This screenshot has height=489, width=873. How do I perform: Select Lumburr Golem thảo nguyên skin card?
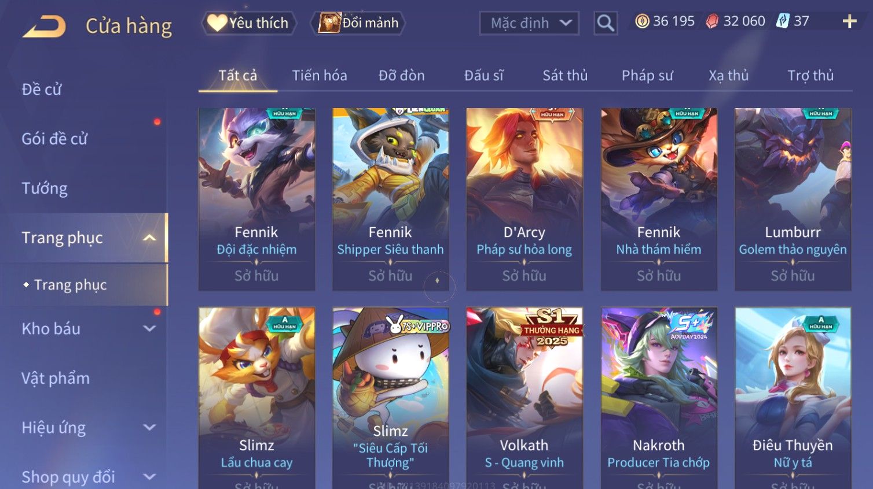click(793, 199)
